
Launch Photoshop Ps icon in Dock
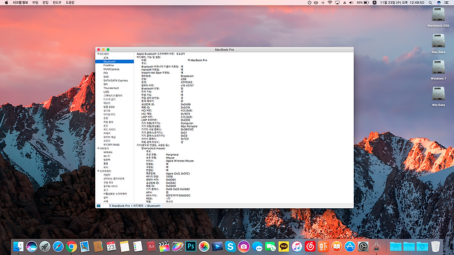tap(191, 247)
